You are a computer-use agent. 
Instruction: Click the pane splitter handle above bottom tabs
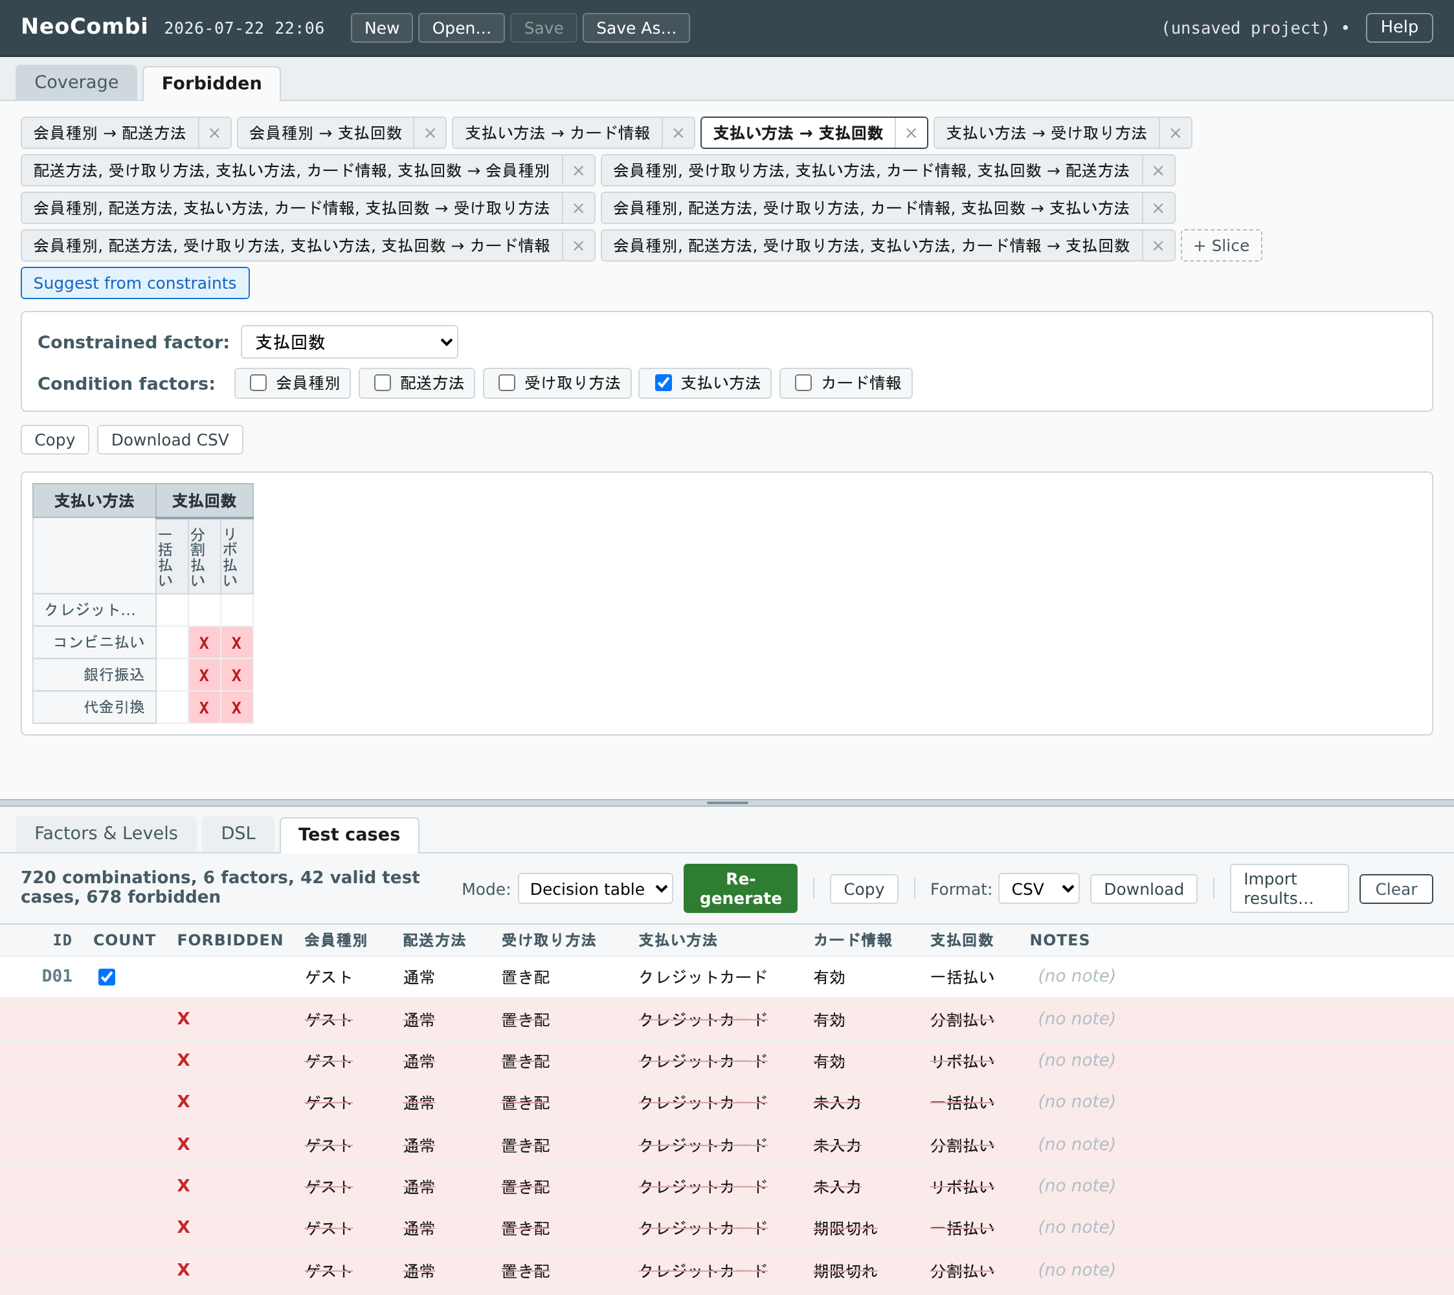pyautogui.click(x=727, y=803)
